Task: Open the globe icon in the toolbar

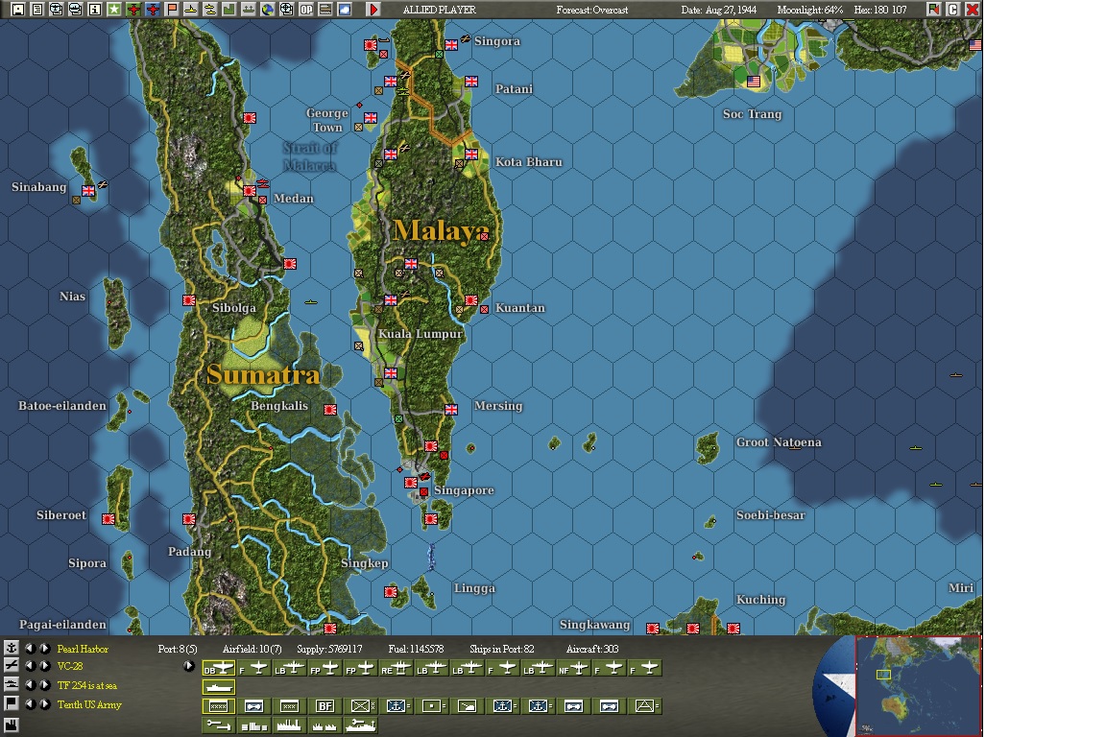Action: 267,10
